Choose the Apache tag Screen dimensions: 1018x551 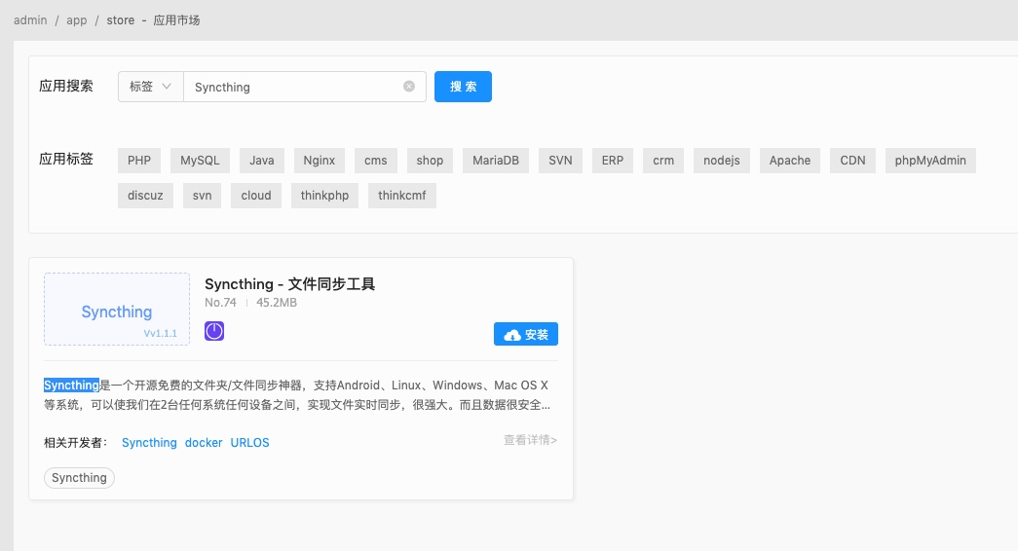(x=790, y=161)
